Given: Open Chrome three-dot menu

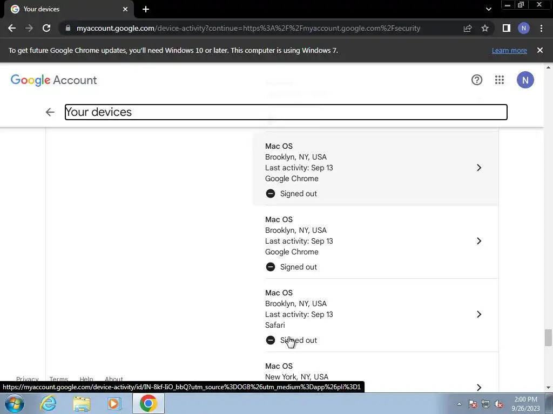Looking at the screenshot, I should point(541,28).
